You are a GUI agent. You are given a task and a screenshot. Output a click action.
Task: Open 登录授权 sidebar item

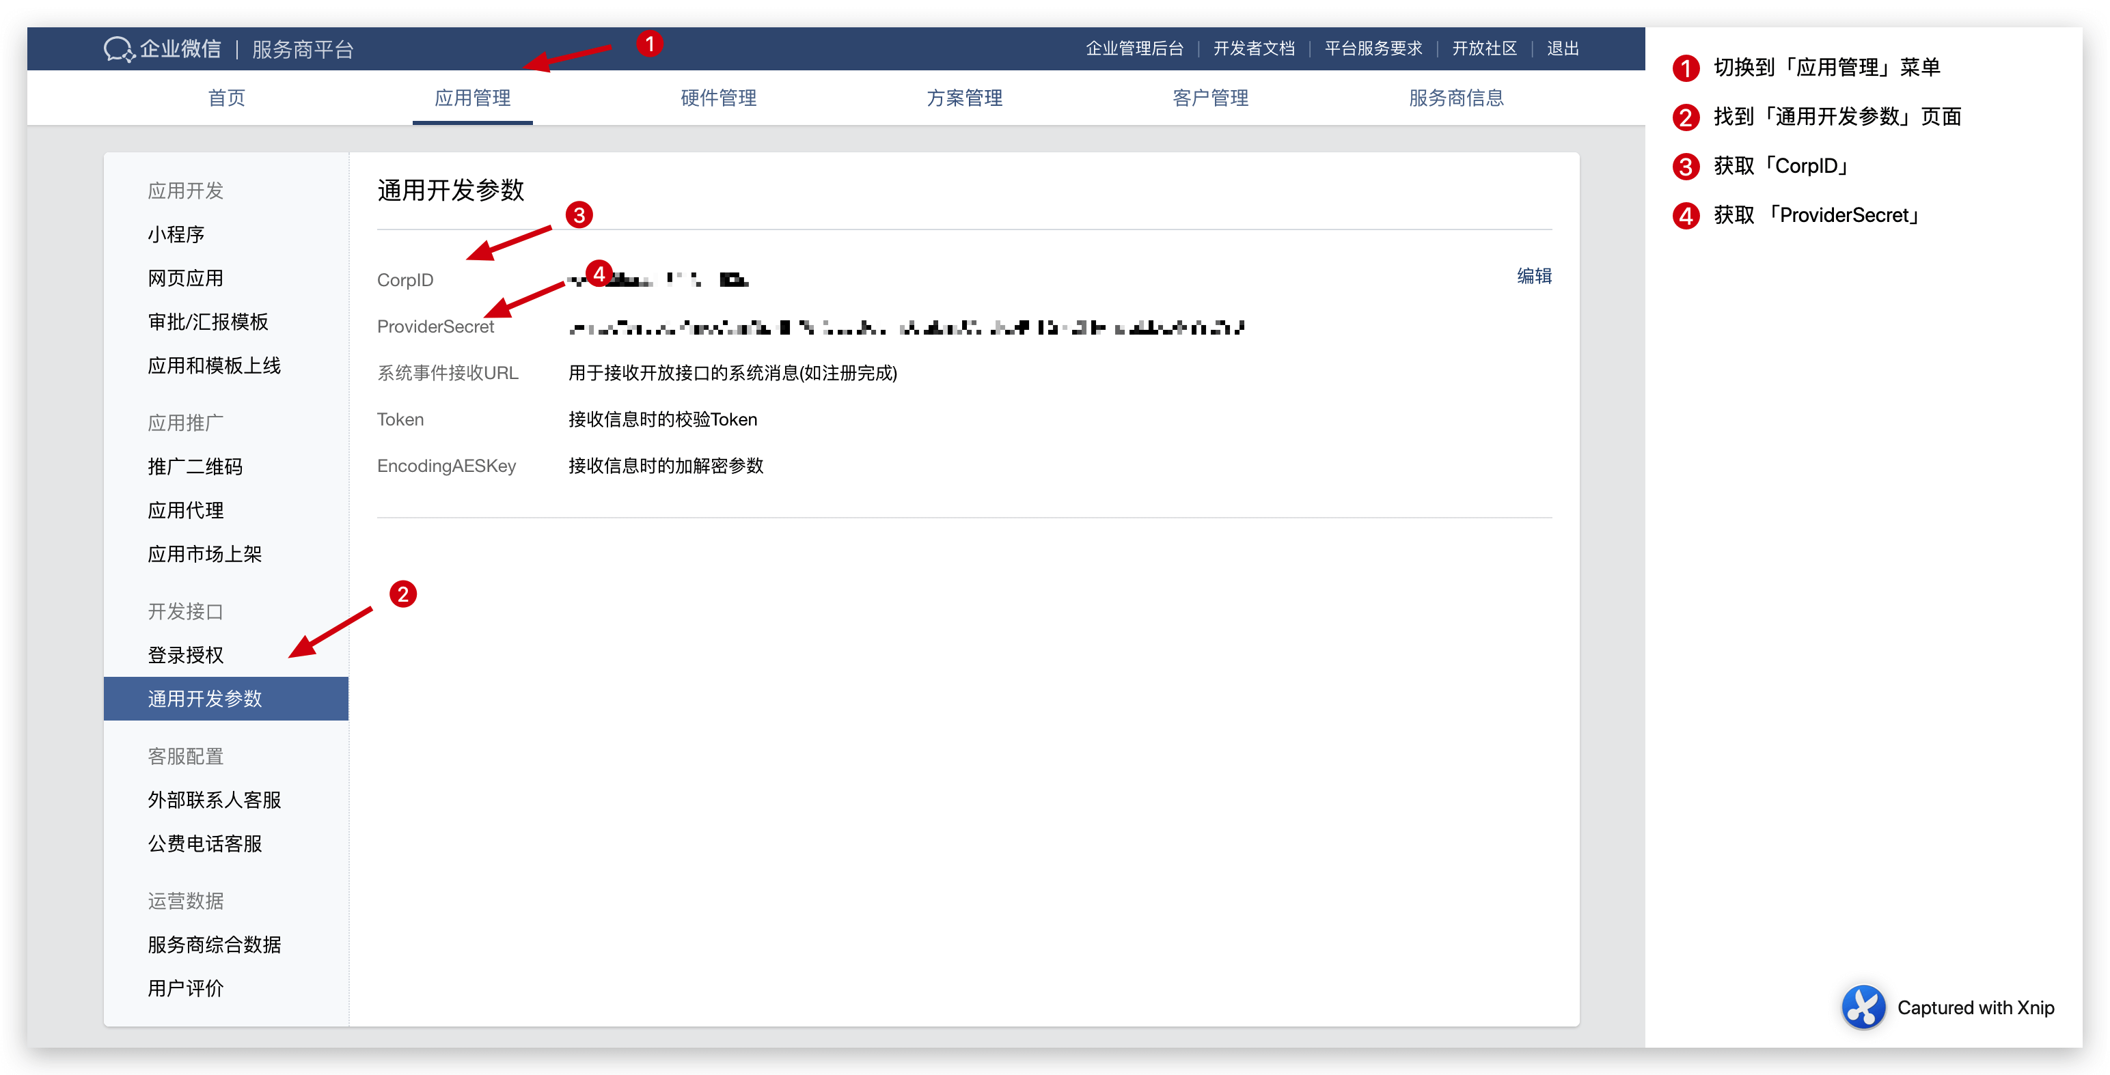click(185, 655)
